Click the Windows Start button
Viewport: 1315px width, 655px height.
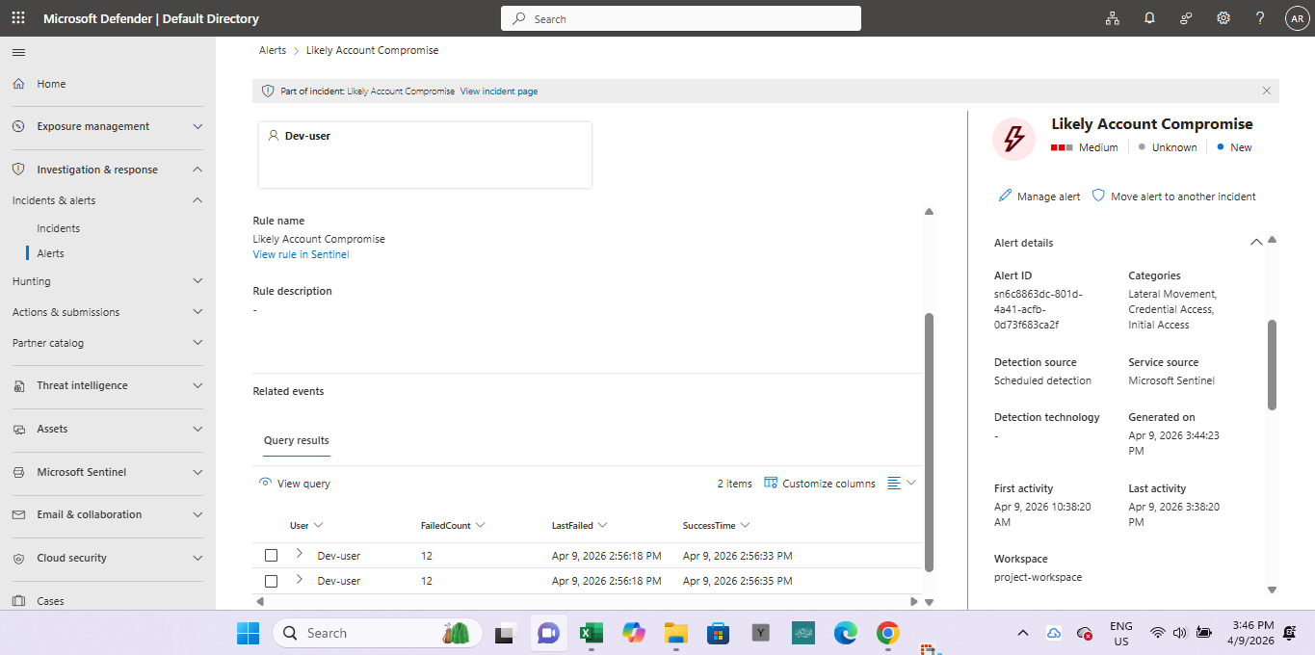coord(249,633)
